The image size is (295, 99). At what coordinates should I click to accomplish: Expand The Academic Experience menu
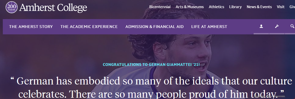tap(89, 27)
